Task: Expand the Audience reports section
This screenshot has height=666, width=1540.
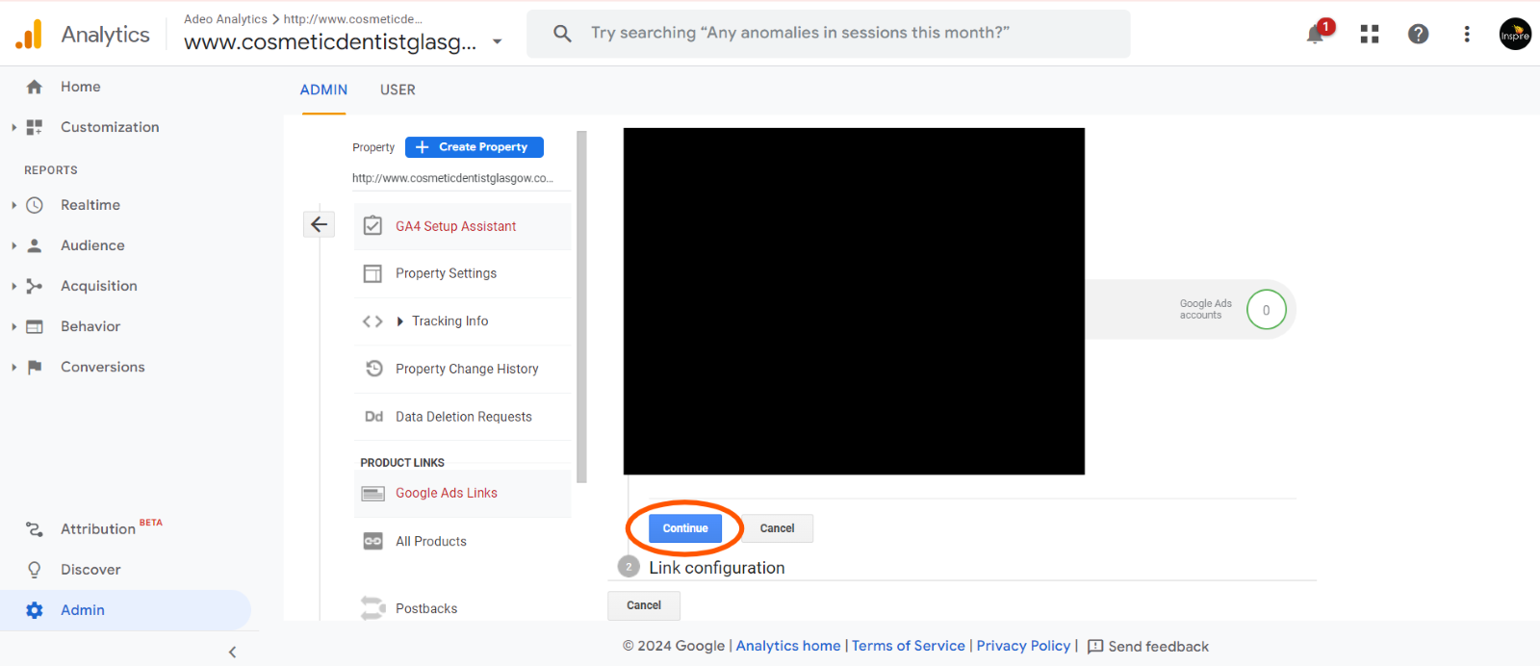Action: 13,245
